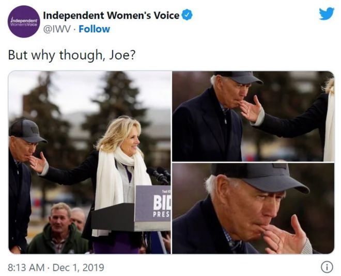The width and height of the screenshot is (341, 276).
Task: Open the top-right photo
Action: [253, 116]
